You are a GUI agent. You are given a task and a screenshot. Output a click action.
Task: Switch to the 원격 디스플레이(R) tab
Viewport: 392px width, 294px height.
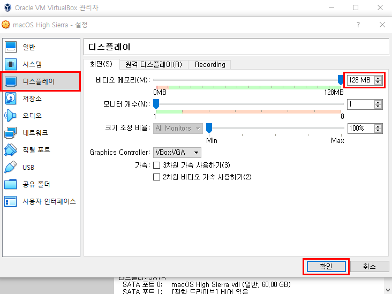click(x=154, y=64)
